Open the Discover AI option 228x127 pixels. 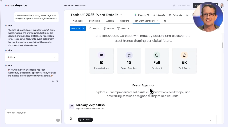[x=141, y=15]
